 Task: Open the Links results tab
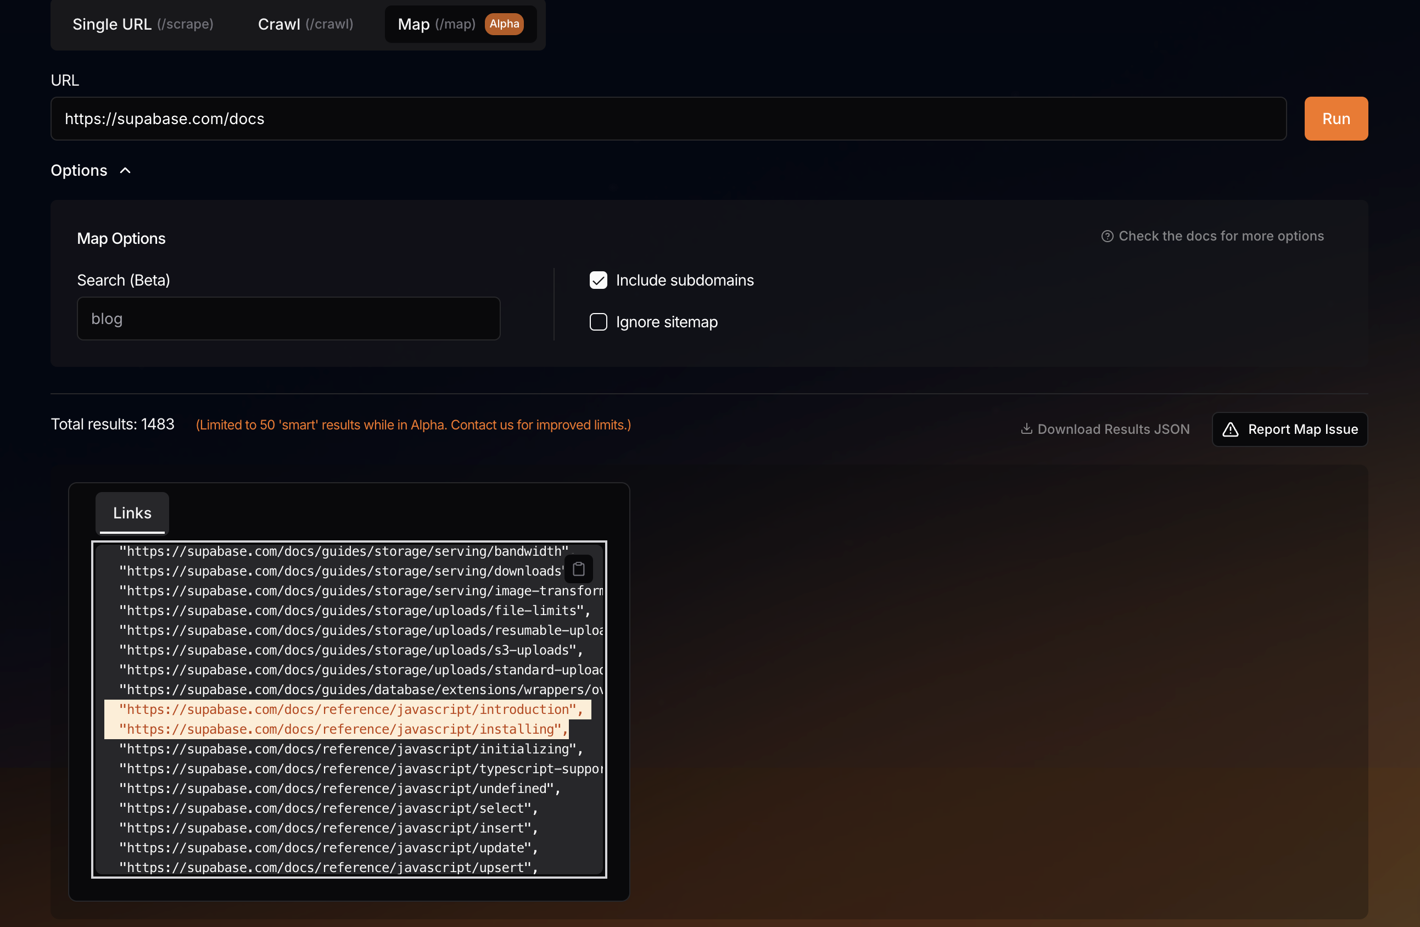pyautogui.click(x=132, y=513)
